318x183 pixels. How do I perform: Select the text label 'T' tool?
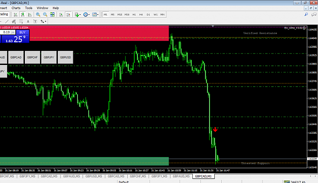click(x=35, y=21)
